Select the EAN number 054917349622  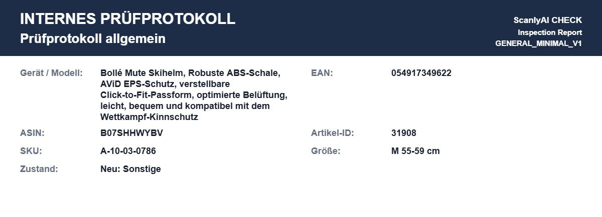point(421,73)
